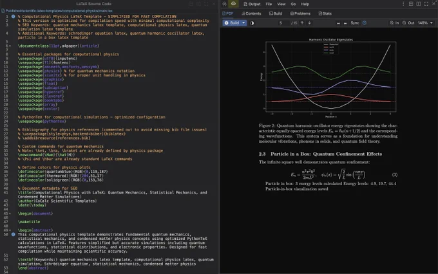Close the LaTeX Source Code frame
This screenshot has width=438, height=274.
click(214, 4)
